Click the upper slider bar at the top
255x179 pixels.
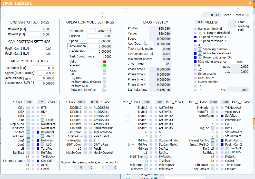(126, 10)
